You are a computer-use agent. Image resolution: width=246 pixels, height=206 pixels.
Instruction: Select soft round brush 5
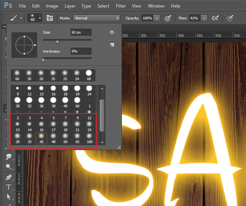tap(53, 115)
